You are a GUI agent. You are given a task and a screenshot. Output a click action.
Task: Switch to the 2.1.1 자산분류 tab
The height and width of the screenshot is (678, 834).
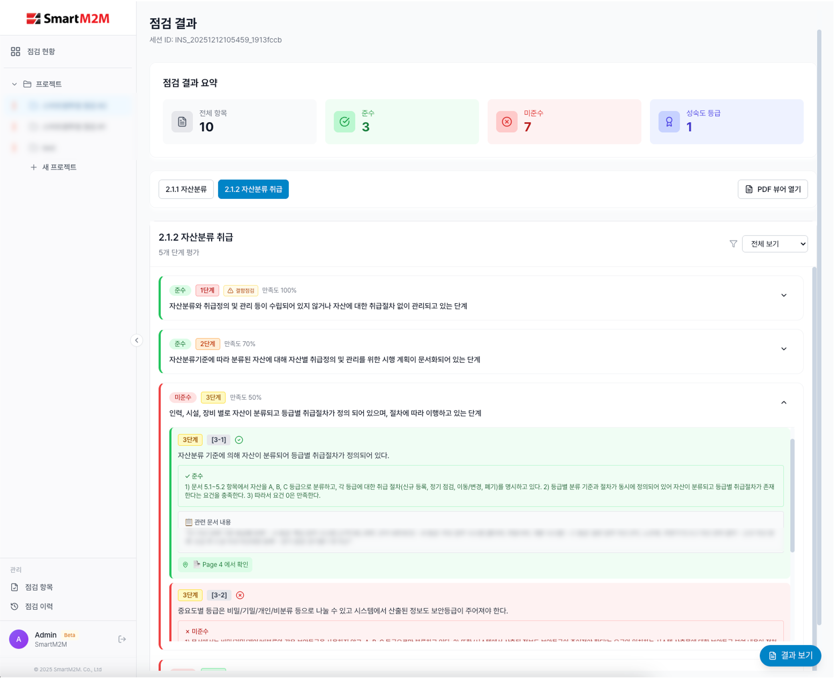pyautogui.click(x=186, y=189)
